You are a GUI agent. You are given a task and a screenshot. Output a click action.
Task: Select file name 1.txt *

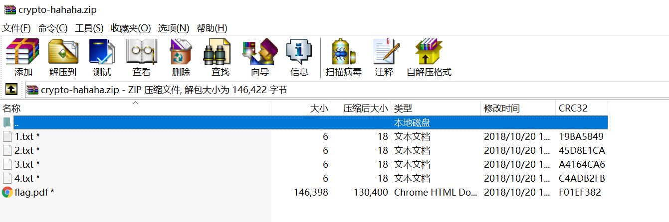tap(27, 136)
